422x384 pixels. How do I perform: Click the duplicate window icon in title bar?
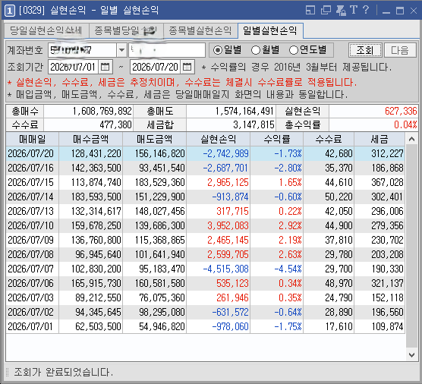tap(326, 10)
